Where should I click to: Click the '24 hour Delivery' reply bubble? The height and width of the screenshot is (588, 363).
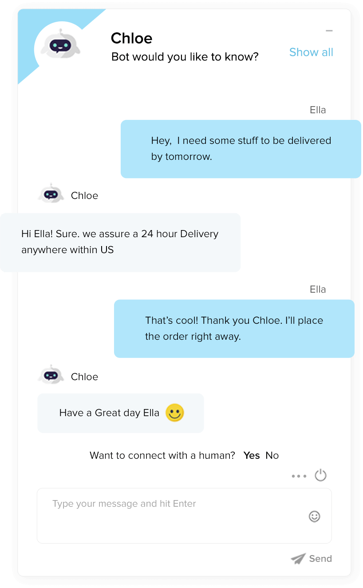[120, 242]
